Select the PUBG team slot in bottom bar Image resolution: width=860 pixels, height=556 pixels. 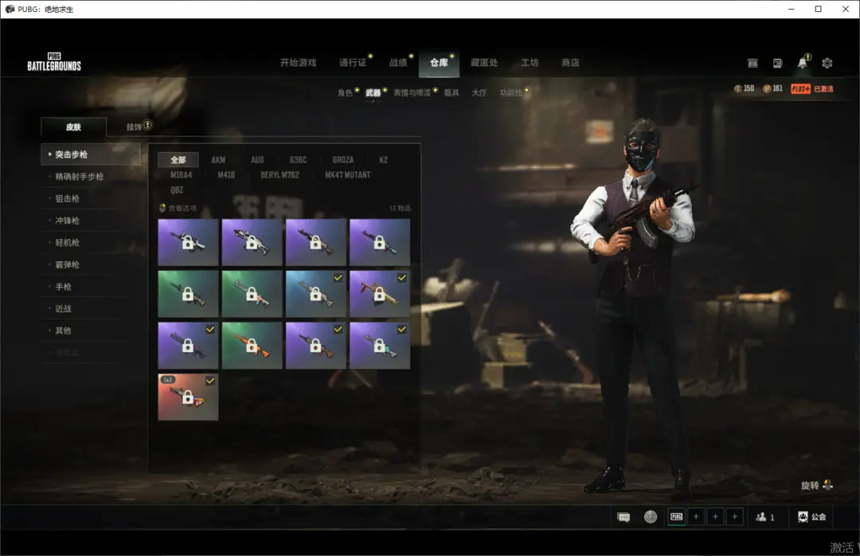pyautogui.click(x=677, y=516)
